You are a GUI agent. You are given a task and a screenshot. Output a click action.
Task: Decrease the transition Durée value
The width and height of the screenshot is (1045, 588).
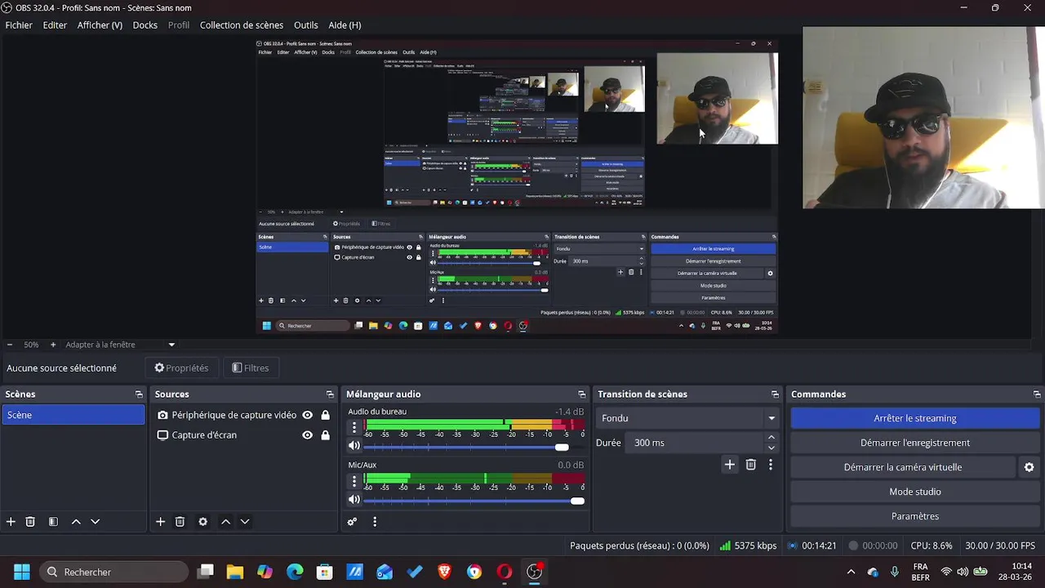coord(771,448)
